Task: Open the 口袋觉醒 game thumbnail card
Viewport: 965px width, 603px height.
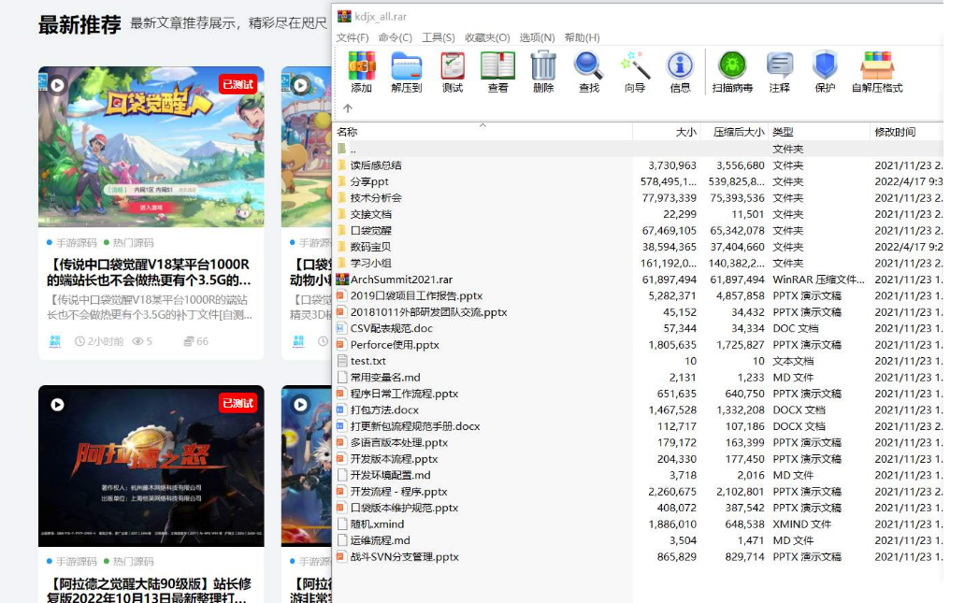Action: (151, 147)
